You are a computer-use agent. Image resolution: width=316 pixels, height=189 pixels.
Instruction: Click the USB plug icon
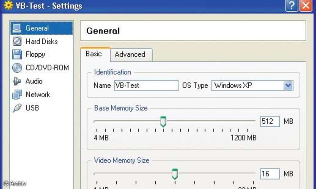click(17, 108)
